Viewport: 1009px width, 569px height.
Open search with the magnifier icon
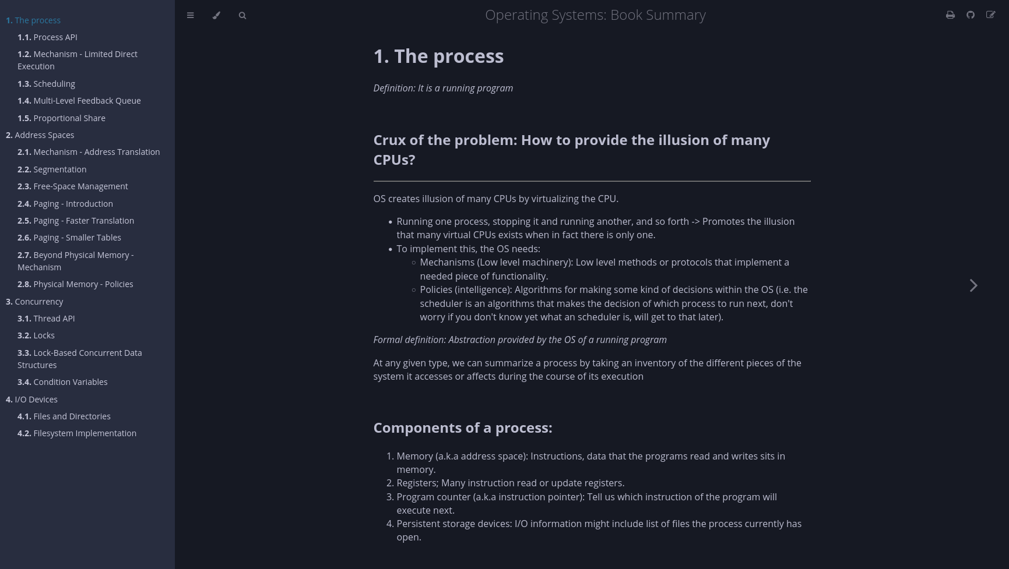242,15
